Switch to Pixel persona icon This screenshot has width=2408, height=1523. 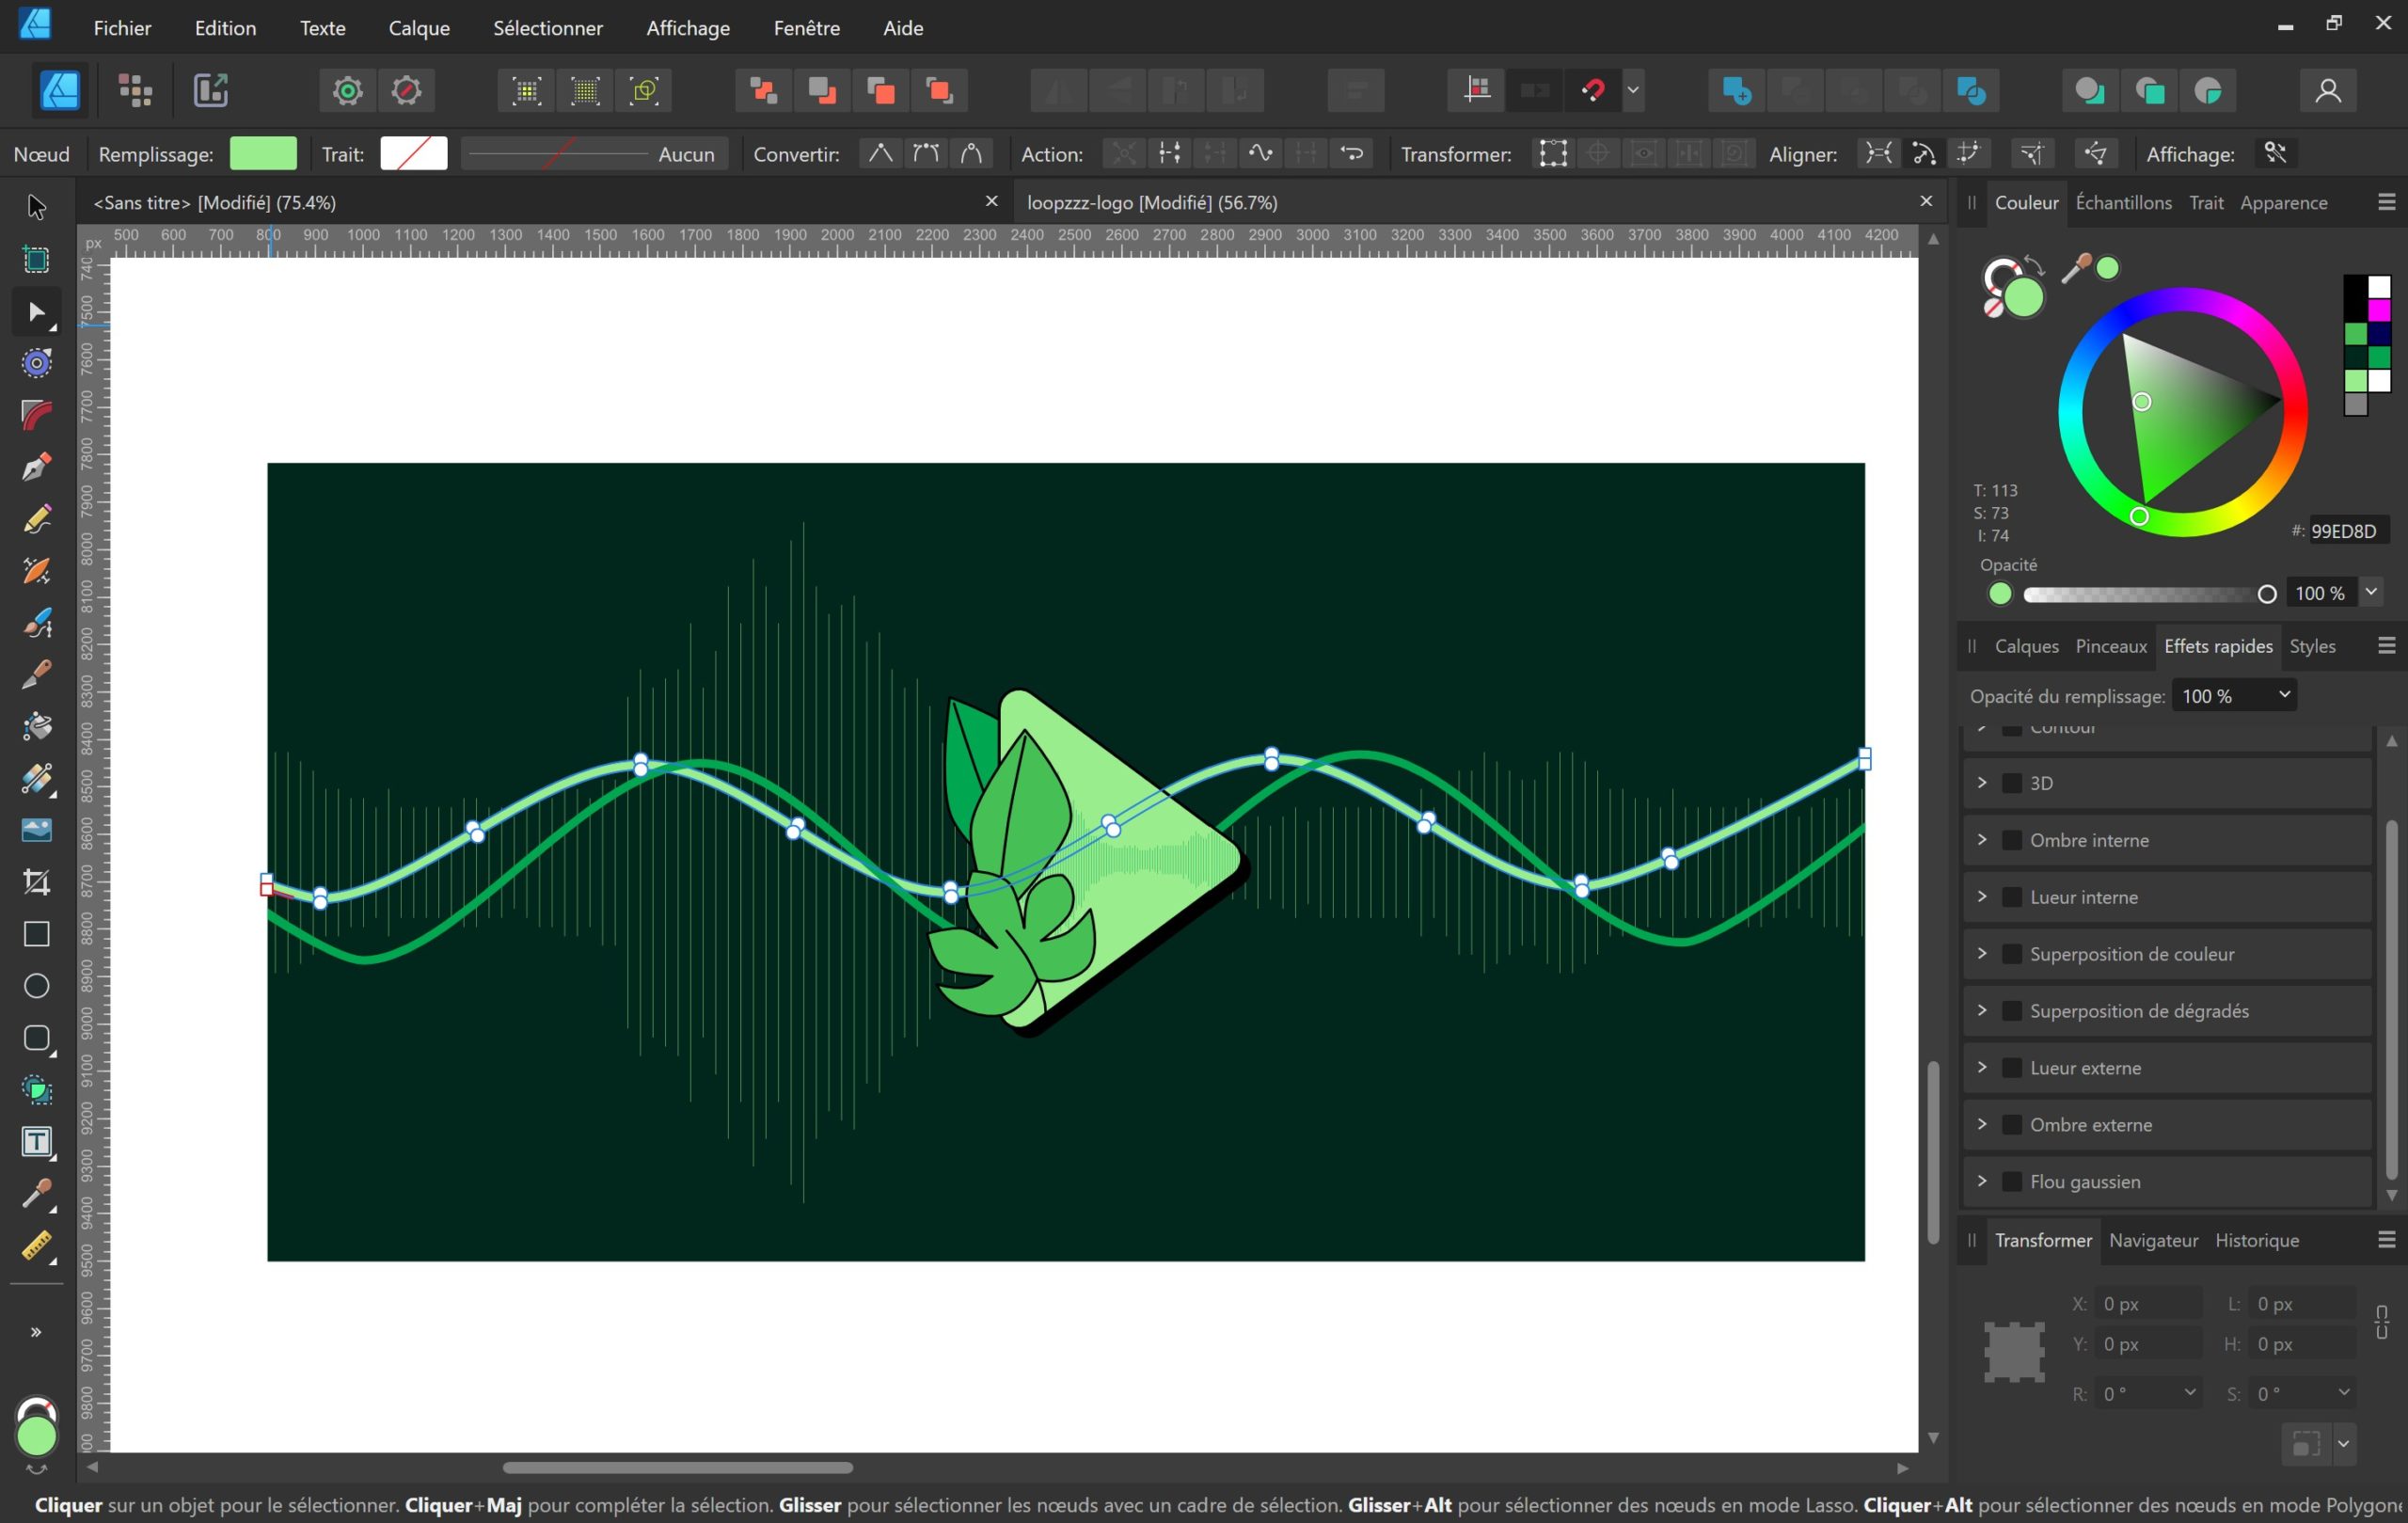click(135, 91)
